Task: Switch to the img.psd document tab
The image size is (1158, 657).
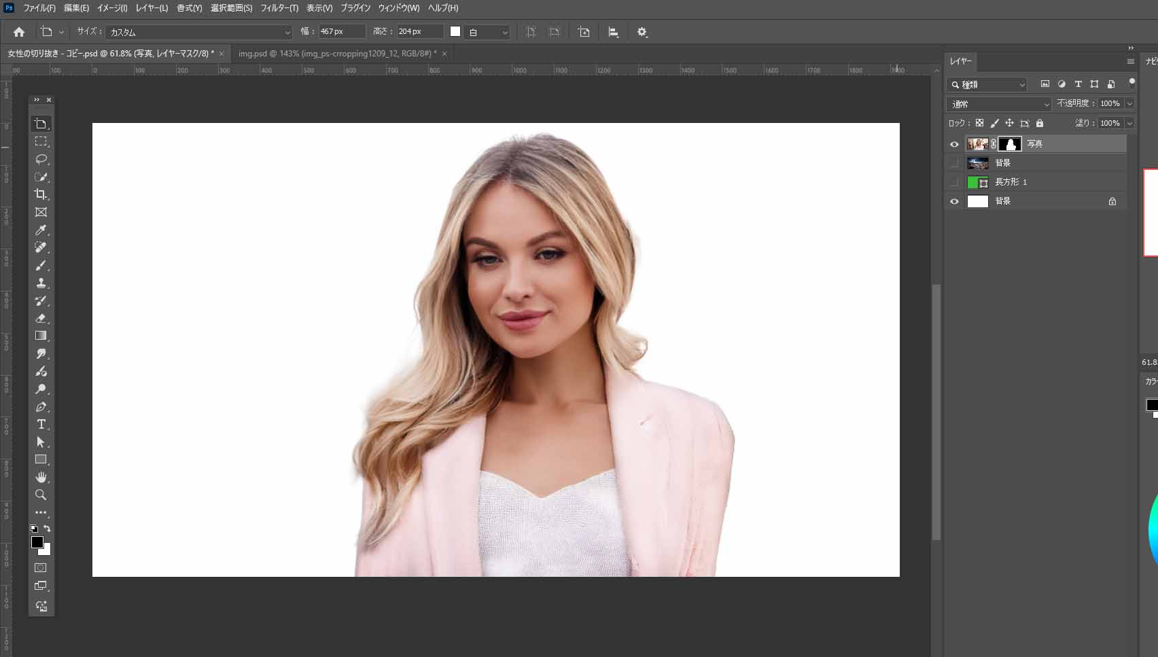Action: pos(337,54)
